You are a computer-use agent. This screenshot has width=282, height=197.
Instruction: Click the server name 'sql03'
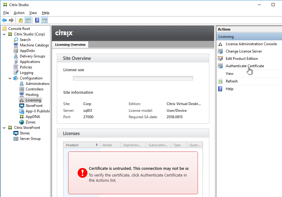coord(88,111)
